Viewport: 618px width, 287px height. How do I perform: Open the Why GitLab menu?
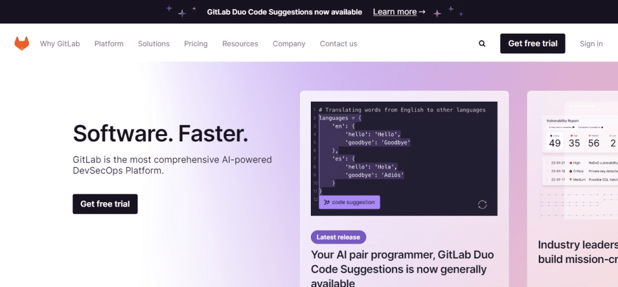pyautogui.click(x=60, y=44)
